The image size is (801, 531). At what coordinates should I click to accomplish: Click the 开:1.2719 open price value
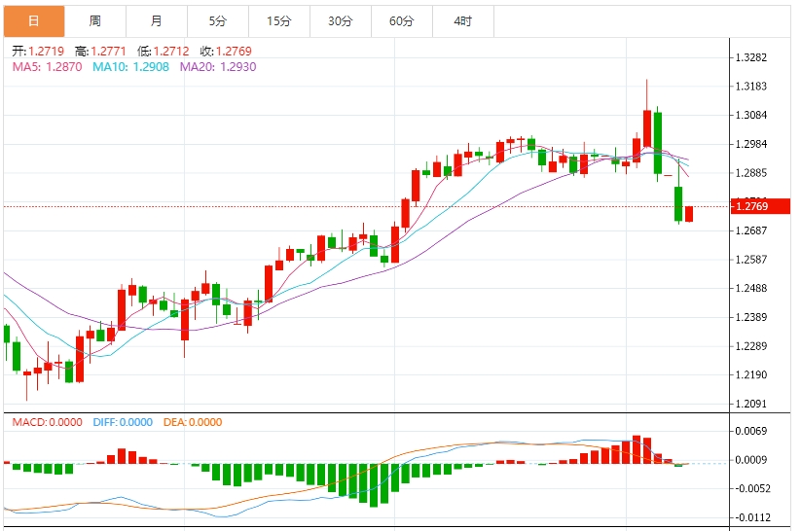38,51
